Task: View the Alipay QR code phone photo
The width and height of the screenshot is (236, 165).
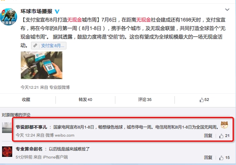Action: (42, 65)
